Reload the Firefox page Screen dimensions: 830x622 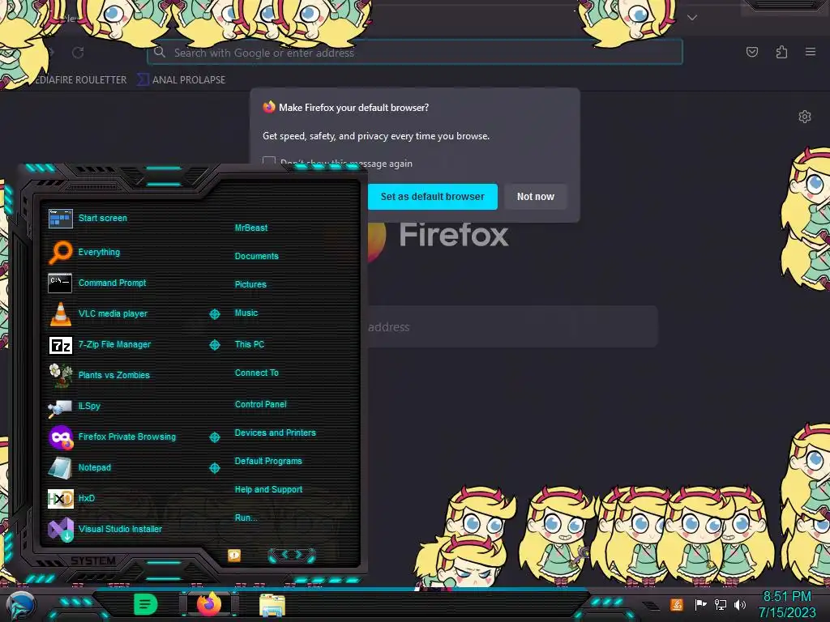78,53
